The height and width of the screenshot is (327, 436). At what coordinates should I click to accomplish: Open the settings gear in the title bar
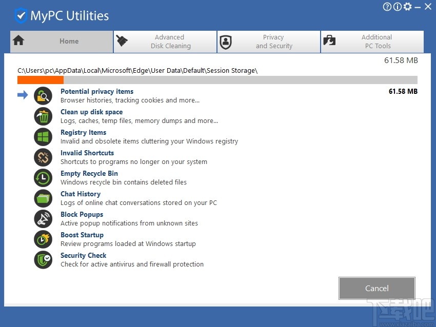pyautogui.click(x=409, y=7)
